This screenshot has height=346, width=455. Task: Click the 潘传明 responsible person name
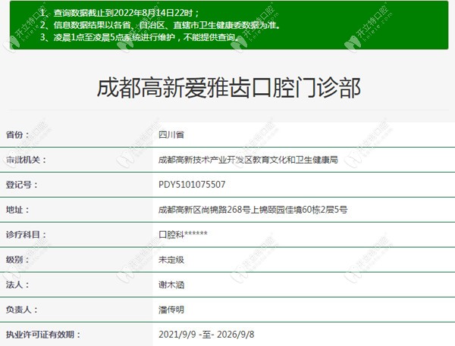(171, 310)
